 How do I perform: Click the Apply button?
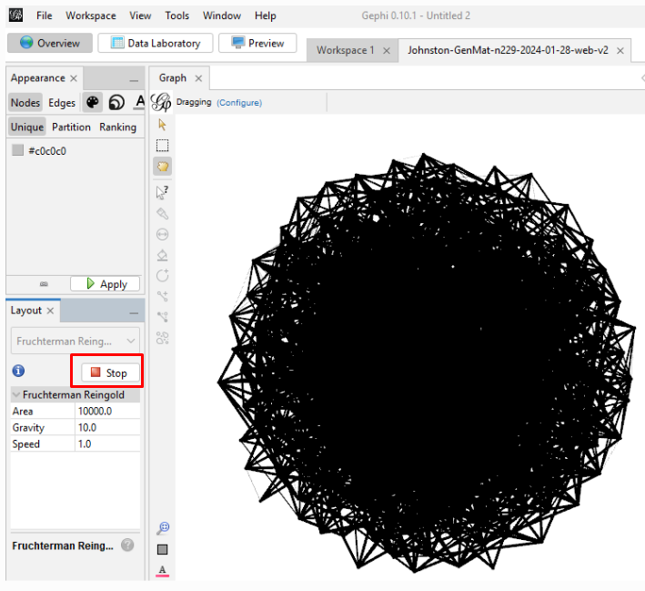click(x=105, y=284)
